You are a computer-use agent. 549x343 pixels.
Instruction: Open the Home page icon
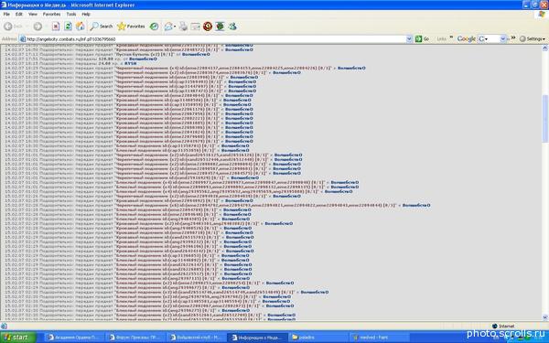81,27
